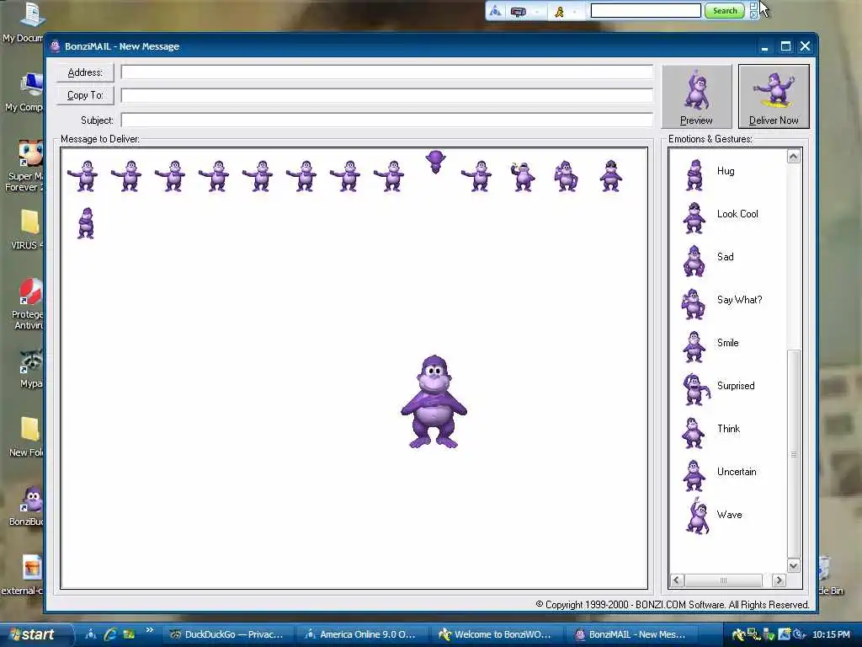
Task: Open My Computer desktop icon
Action: [x=24, y=92]
